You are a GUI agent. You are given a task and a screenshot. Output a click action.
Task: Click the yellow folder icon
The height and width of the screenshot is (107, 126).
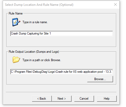pos(16,60)
